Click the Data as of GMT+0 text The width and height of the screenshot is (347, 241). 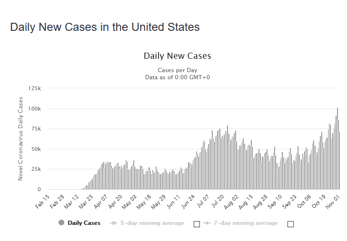tap(177, 76)
